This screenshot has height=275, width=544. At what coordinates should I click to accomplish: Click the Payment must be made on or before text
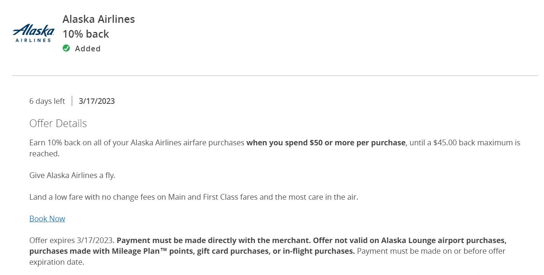tap(431, 251)
